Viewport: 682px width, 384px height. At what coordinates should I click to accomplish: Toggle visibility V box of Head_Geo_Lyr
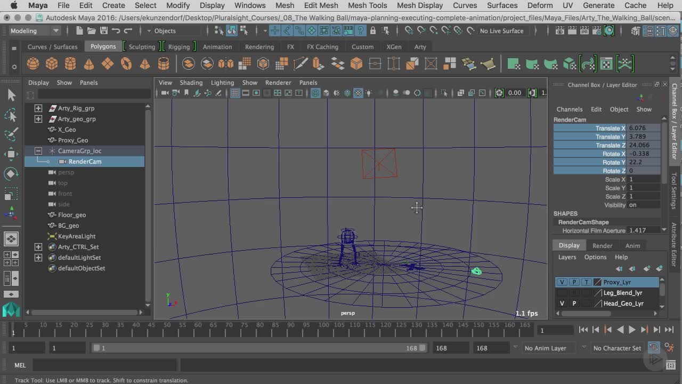coord(562,303)
